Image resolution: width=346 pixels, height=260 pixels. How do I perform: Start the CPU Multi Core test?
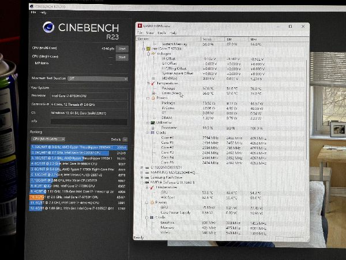click(122, 49)
